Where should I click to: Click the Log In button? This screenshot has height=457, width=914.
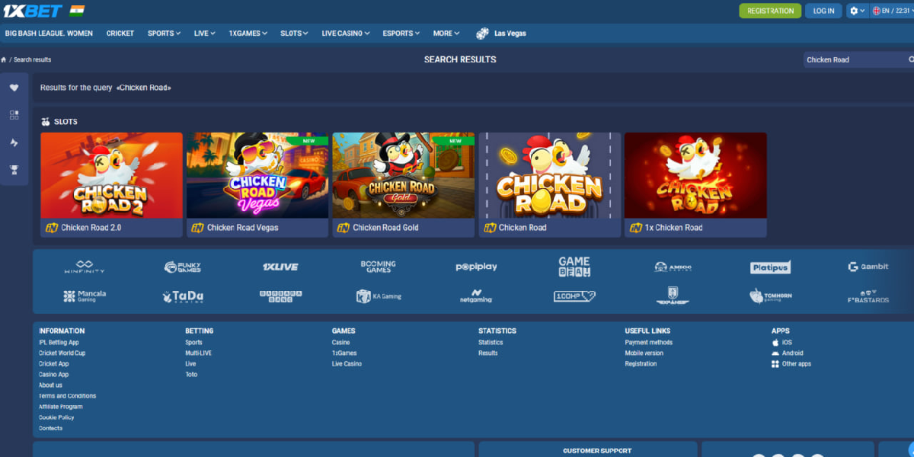point(823,11)
